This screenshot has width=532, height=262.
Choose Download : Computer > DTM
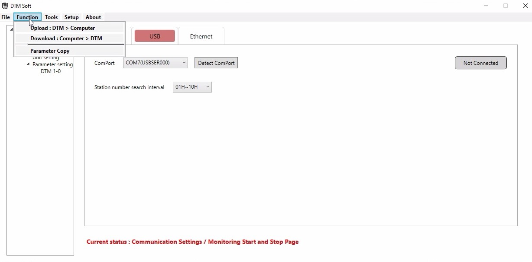click(x=69, y=38)
